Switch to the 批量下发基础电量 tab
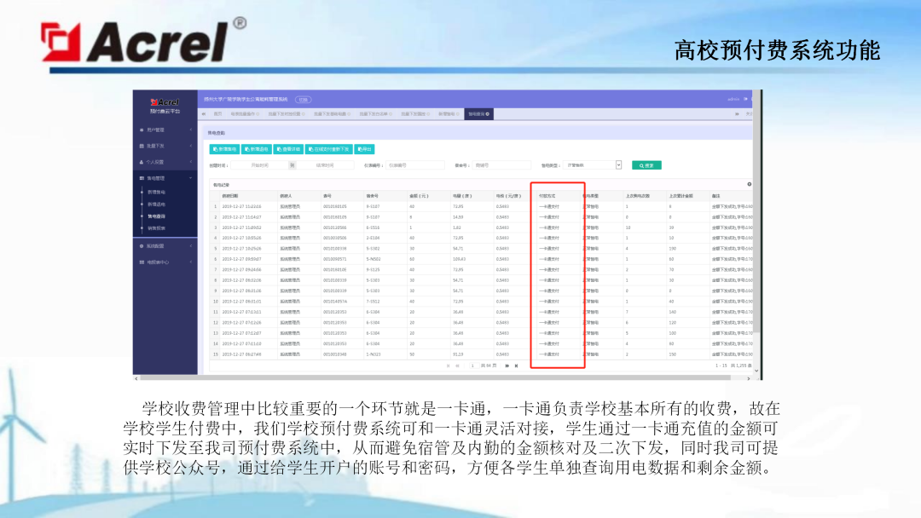The image size is (921, 518). point(332,114)
